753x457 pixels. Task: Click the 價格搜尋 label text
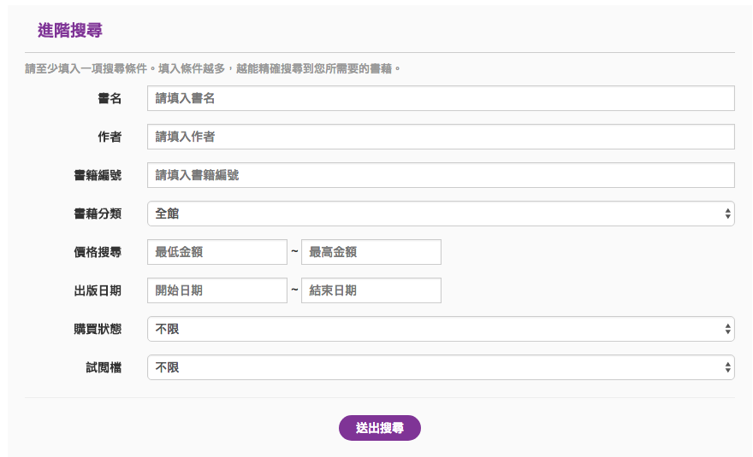coord(98,252)
